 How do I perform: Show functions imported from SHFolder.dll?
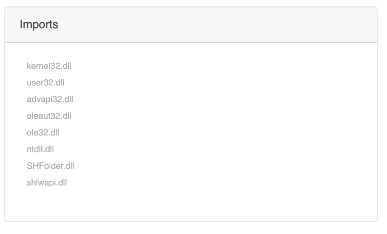[50, 166]
